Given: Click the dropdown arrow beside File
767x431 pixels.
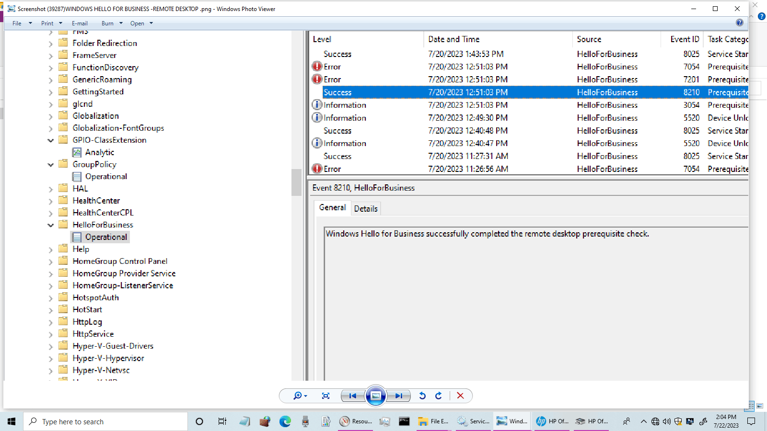Looking at the screenshot, I should (x=30, y=23).
